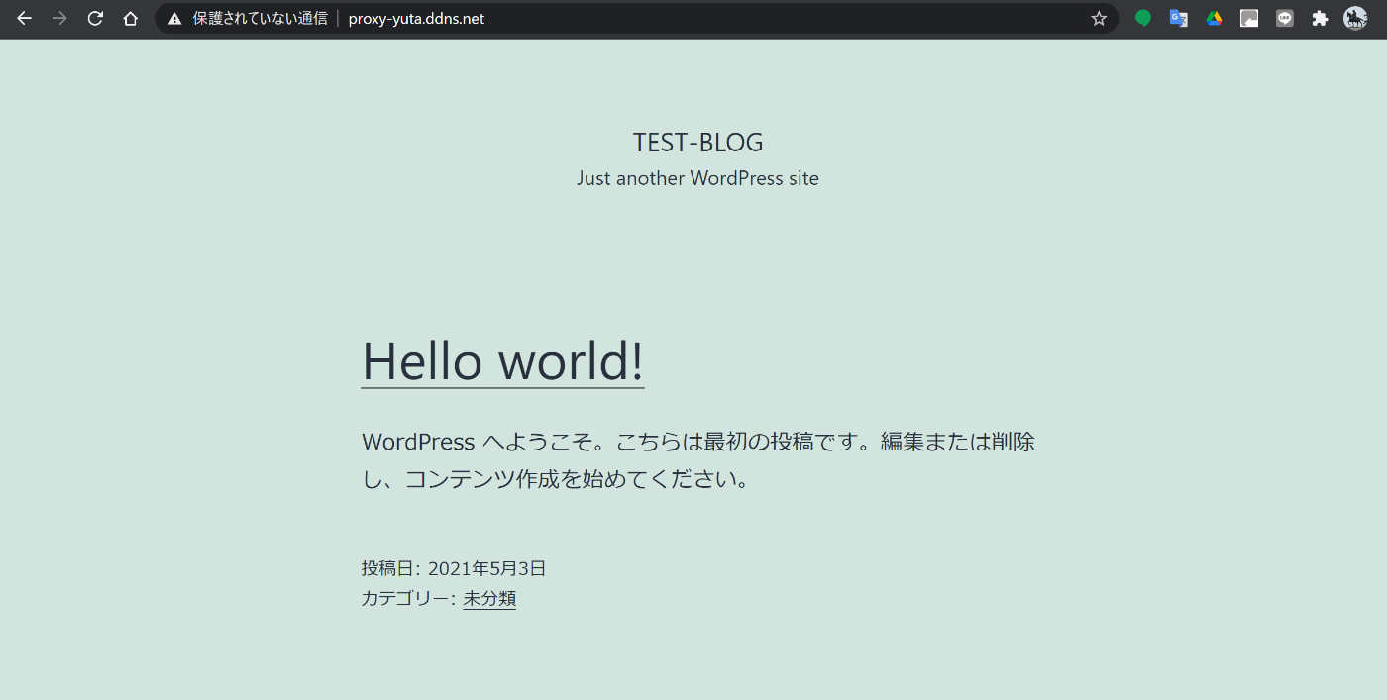
Task: Open the Chrome profile avatar
Action: click(1355, 18)
